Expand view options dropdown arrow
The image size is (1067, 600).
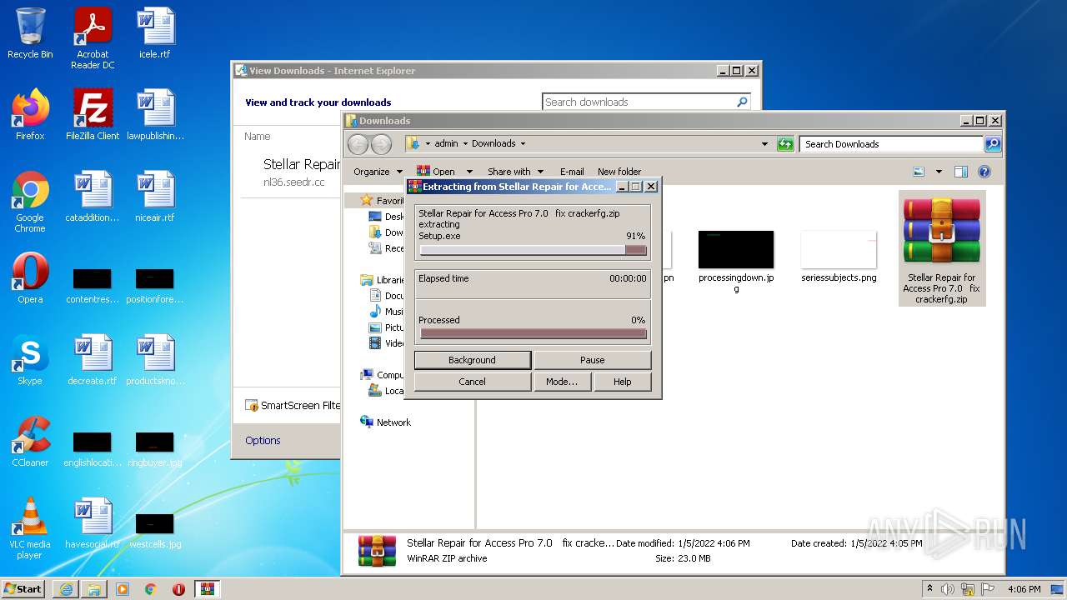click(x=939, y=172)
